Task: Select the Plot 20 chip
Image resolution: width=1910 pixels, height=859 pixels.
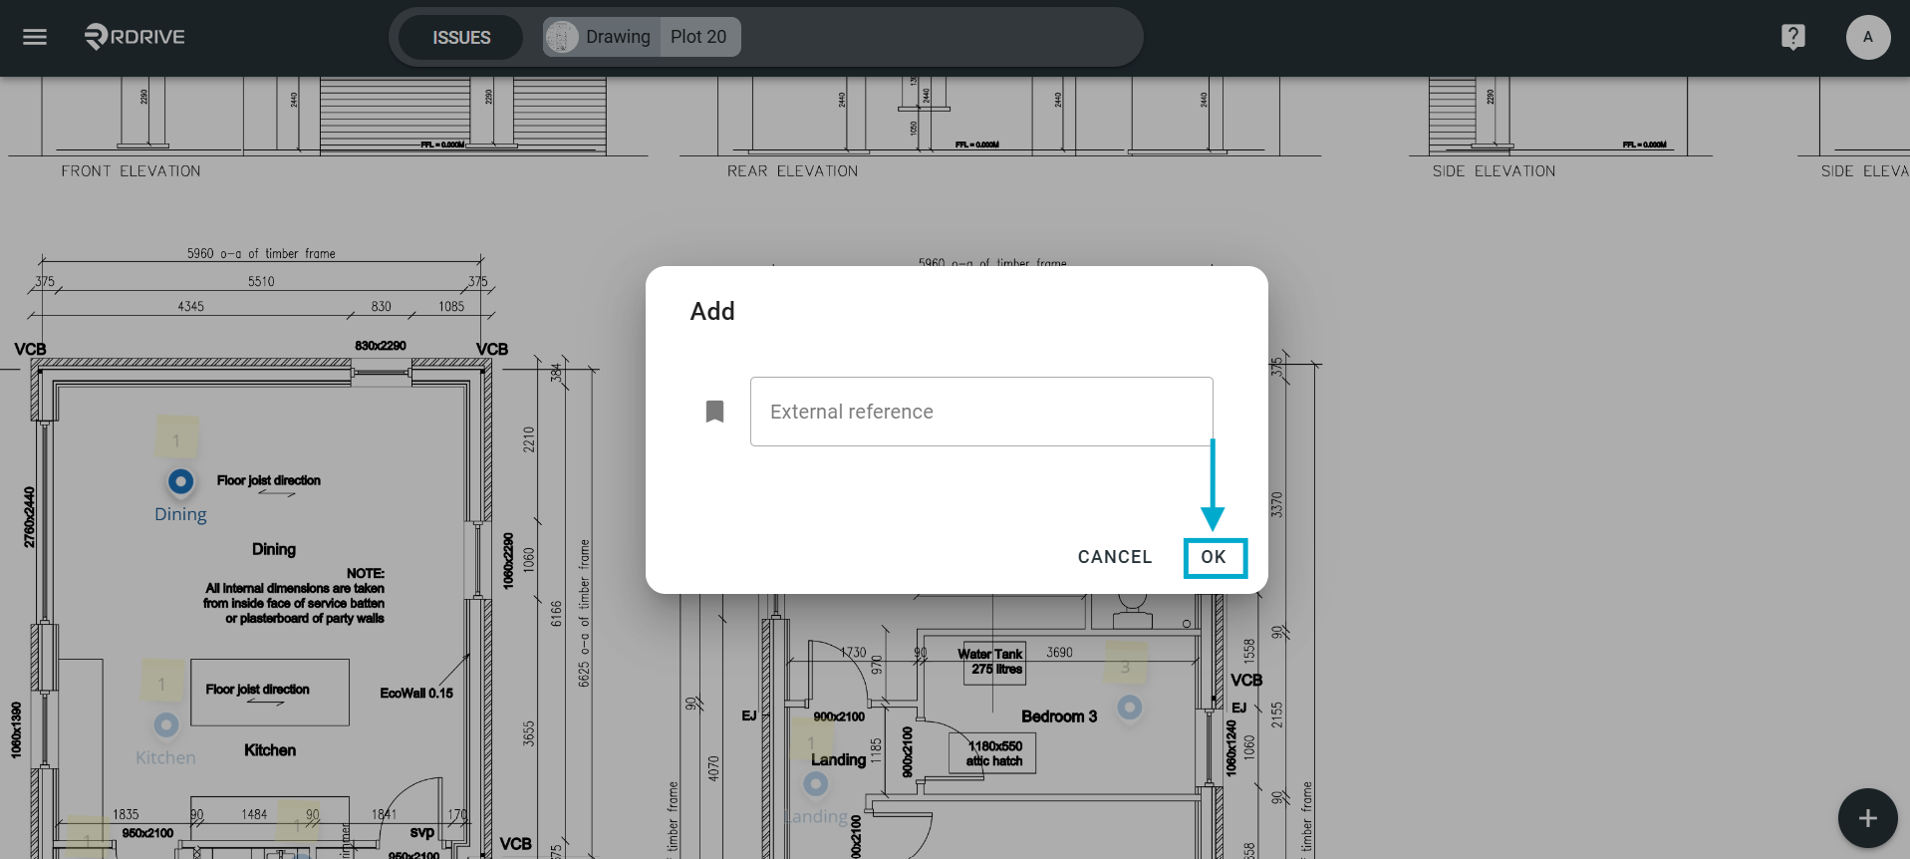Action: point(698,37)
